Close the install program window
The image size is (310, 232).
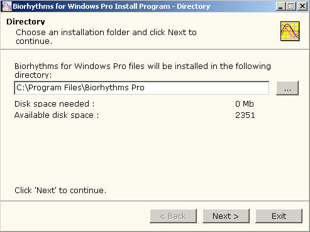[302, 6]
